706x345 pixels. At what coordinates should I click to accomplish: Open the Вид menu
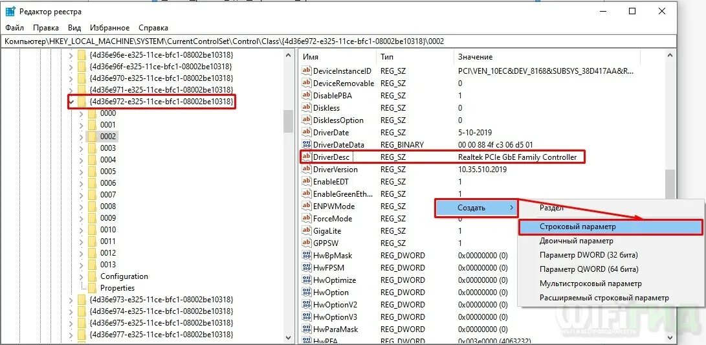click(x=74, y=28)
